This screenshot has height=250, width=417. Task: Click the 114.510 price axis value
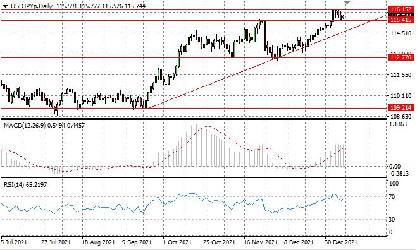(401, 33)
